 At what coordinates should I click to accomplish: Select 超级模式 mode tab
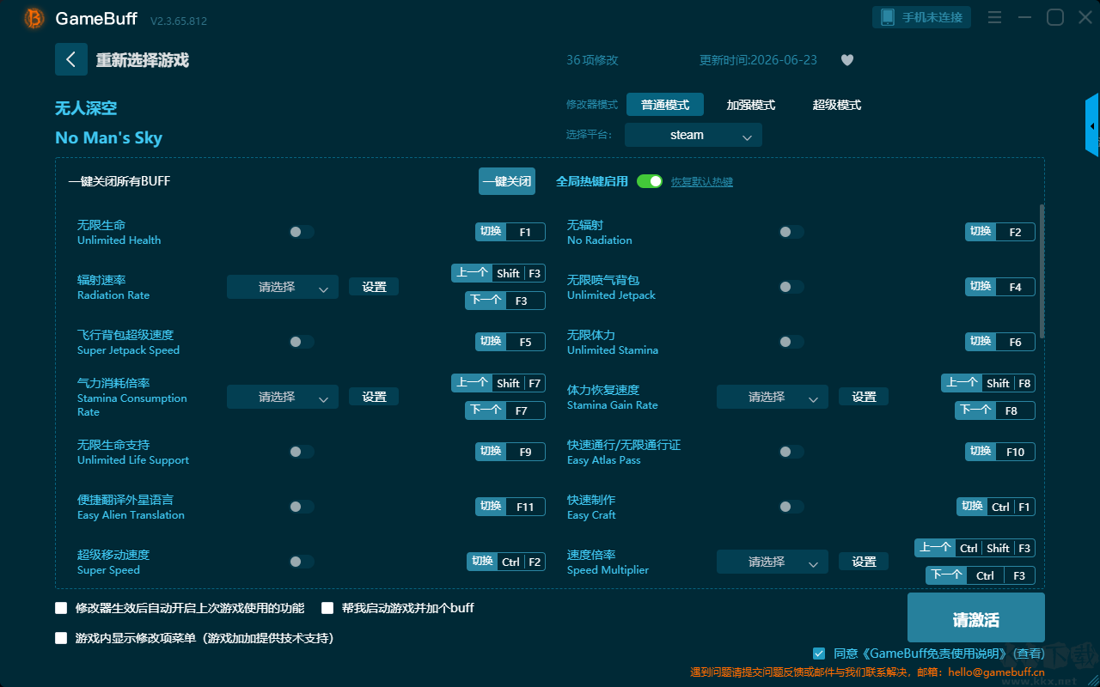(x=837, y=105)
